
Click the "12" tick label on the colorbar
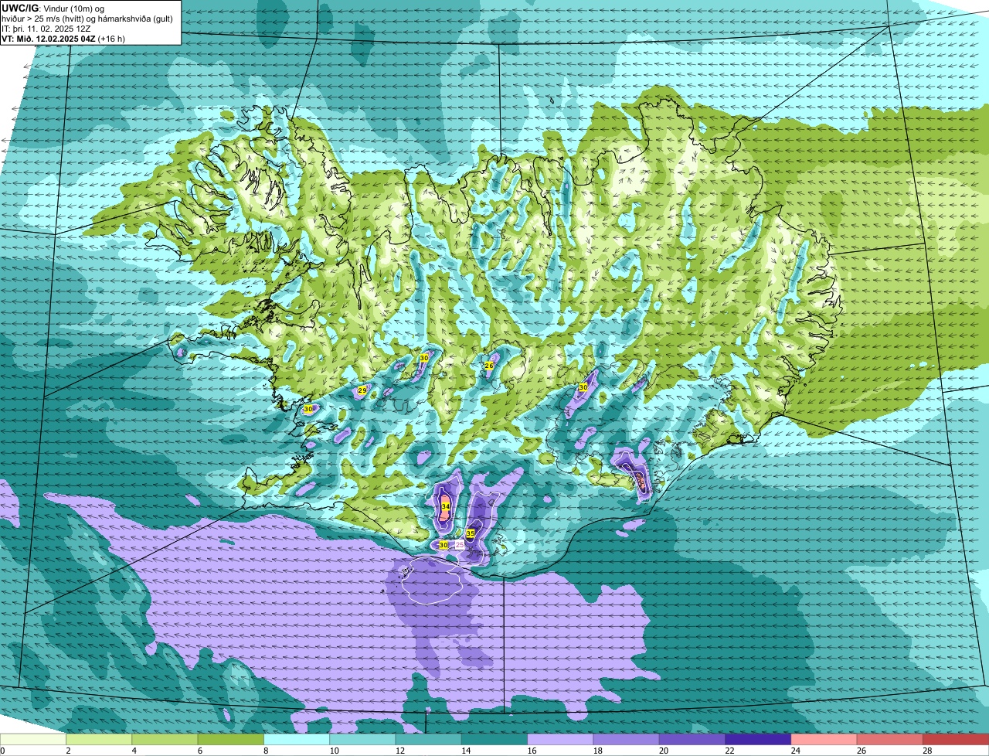click(x=399, y=751)
